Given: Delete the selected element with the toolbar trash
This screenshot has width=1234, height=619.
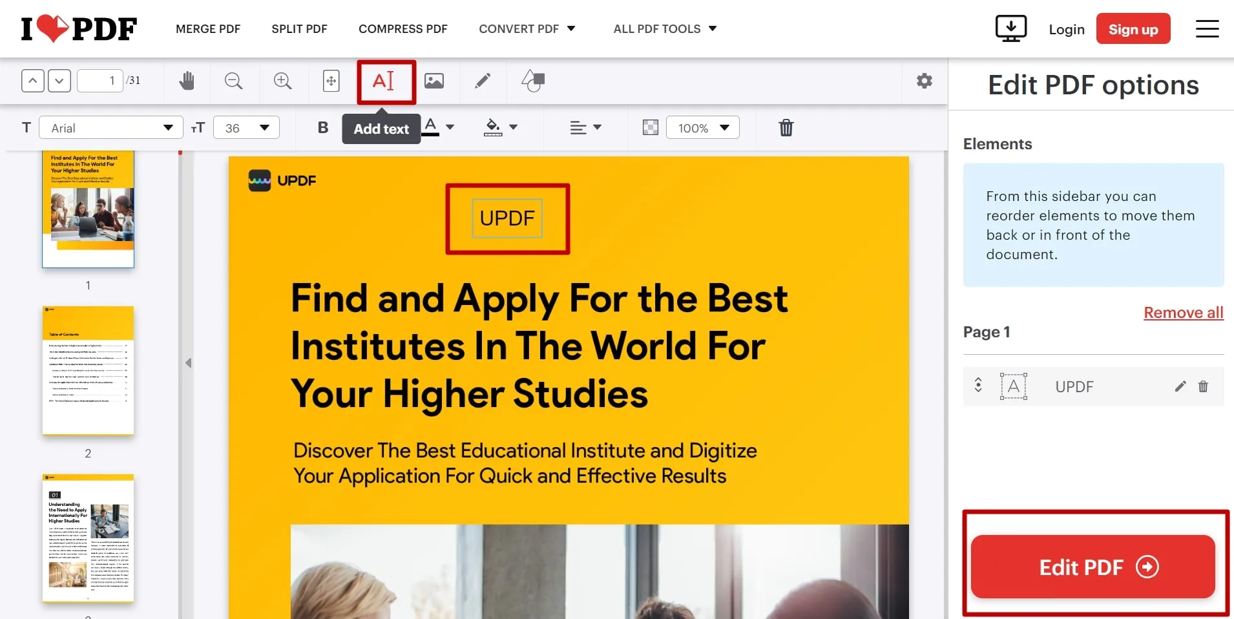Looking at the screenshot, I should point(786,127).
